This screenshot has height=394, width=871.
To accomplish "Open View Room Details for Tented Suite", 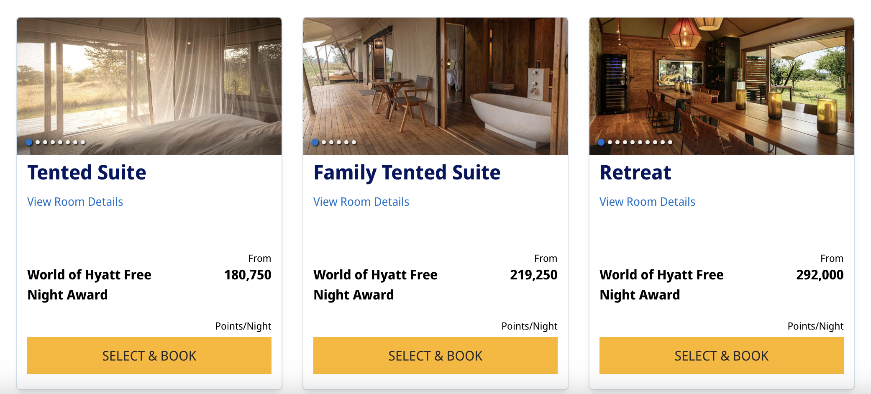I will point(75,202).
